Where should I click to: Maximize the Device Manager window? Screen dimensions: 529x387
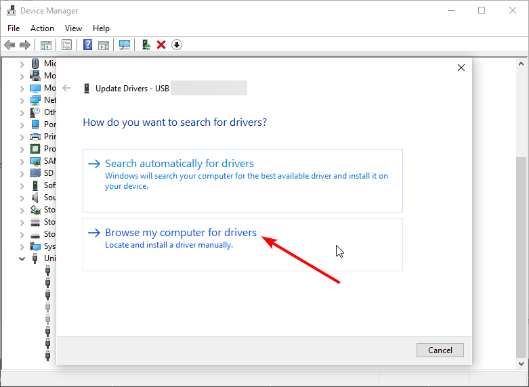coord(482,10)
